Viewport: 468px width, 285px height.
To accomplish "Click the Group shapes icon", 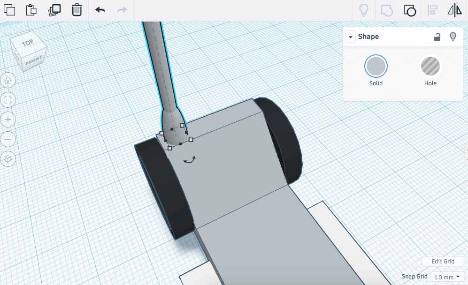I will click(x=387, y=10).
